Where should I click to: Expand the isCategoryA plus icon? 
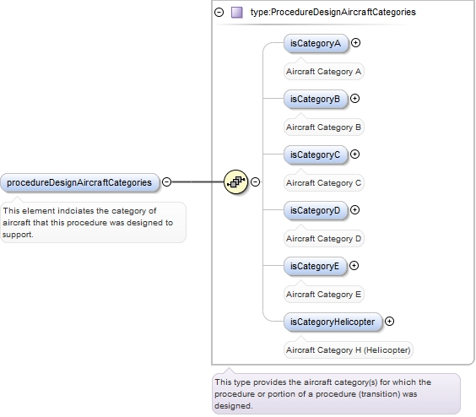(356, 43)
